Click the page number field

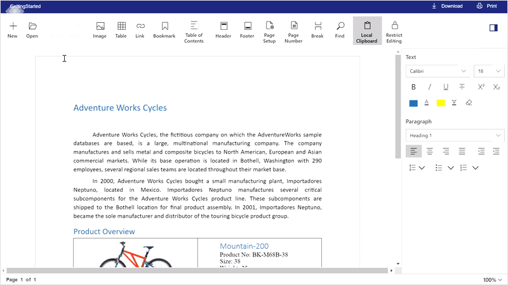click(x=22, y=280)
